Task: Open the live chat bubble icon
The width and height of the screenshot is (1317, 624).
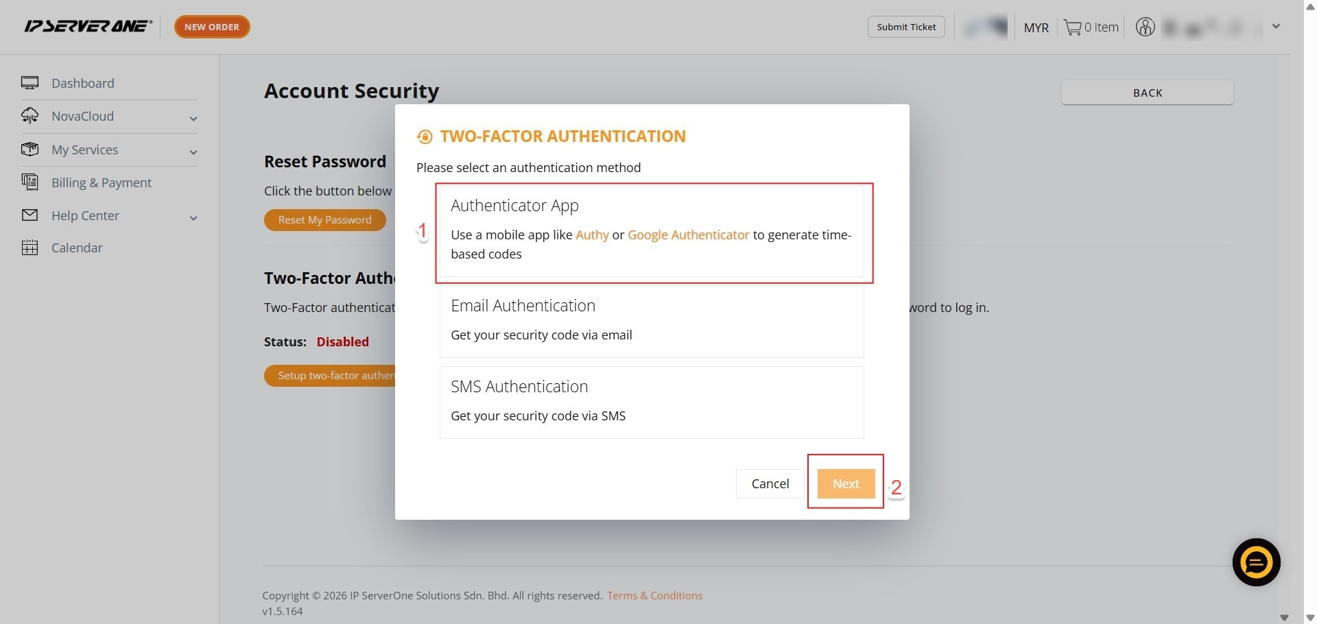Action: point(1256,562)
